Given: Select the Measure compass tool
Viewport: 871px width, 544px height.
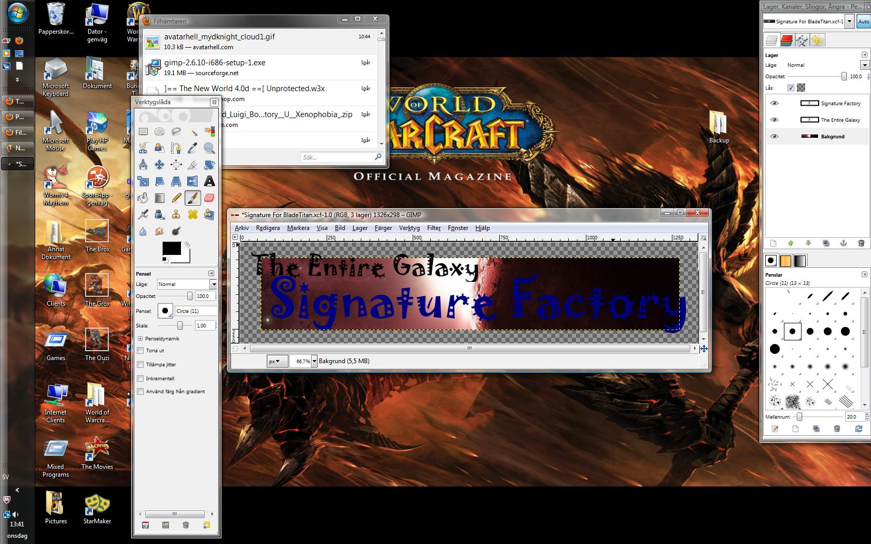Looking at the screenshot, I should click(143, 165).
